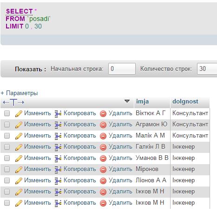Click Удалить link for Аграмон Ю row
This screenshot has width=217, height=214.
pyautogui.click(x=120, y=124)
